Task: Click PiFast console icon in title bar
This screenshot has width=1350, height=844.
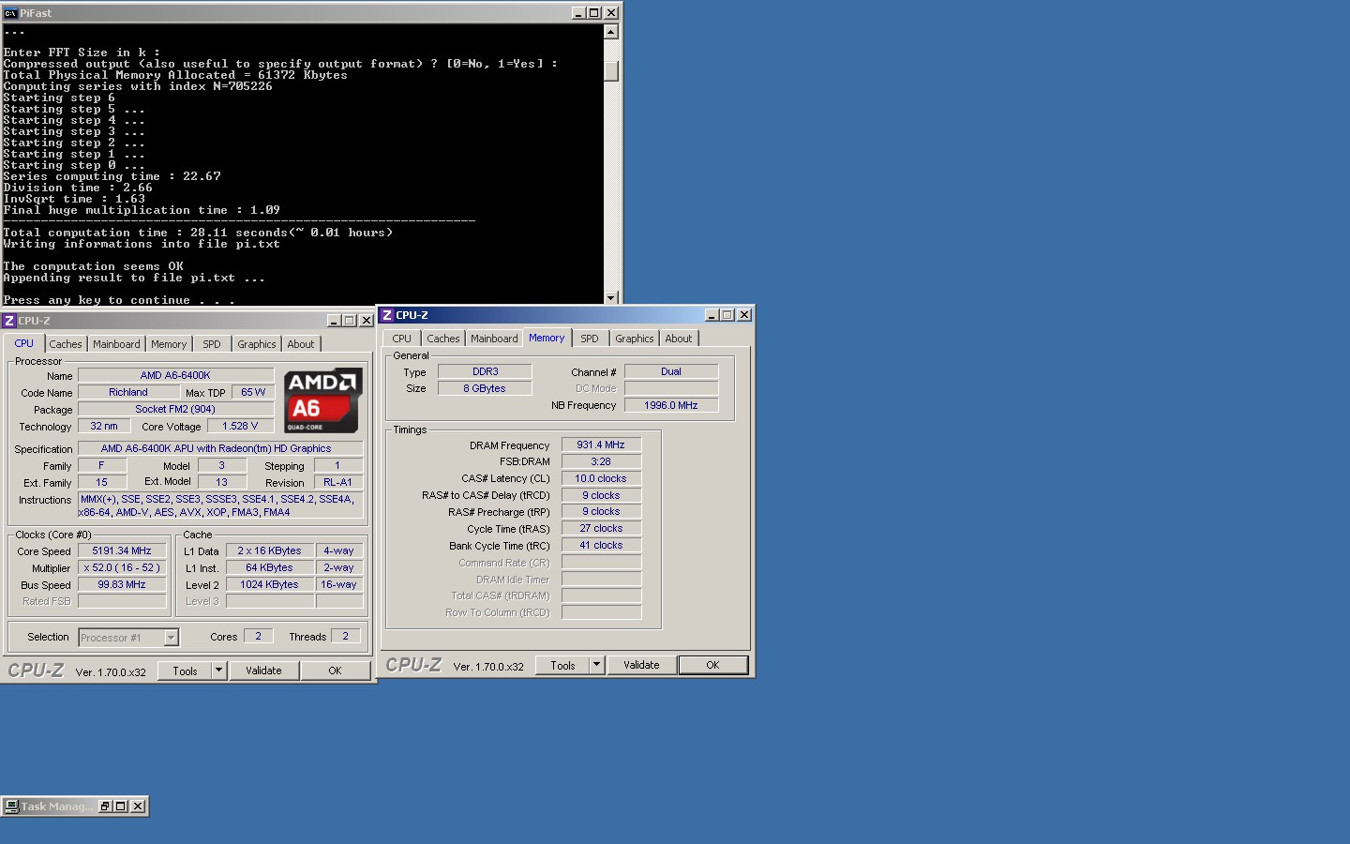Action: pyautogui.click(x=10, y=13)
